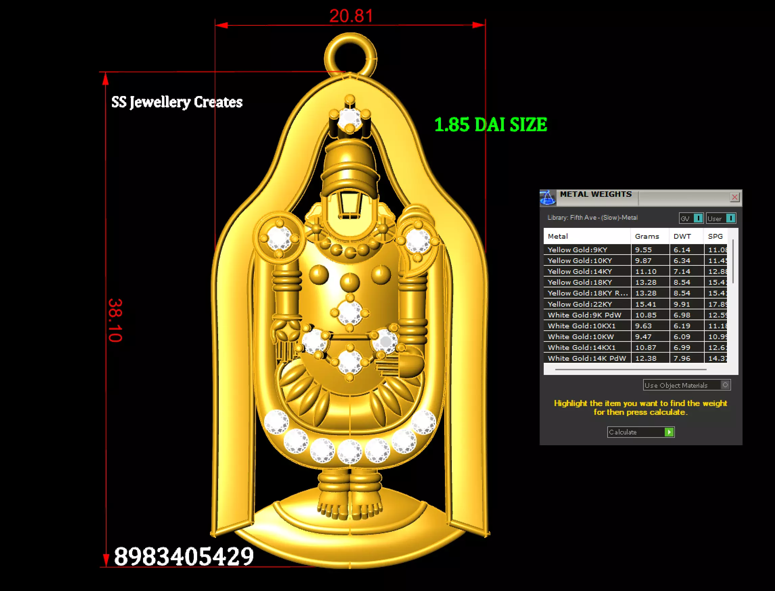Toggle the User library switch
The image size is (775, 591).
(721, 218)
